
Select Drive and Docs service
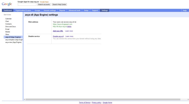11,27
